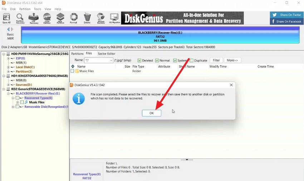Select MSR(1) in the disk tree

click(x=21, y=63)
